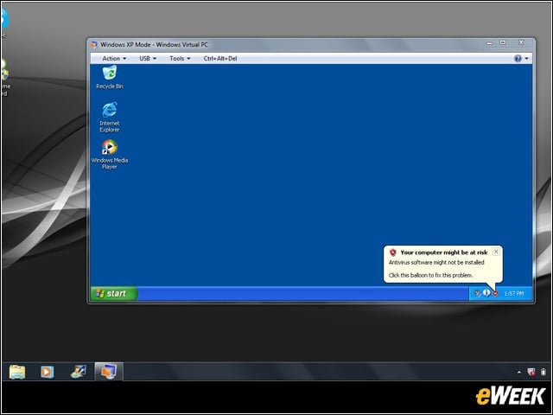This screenshot has width=553, height=415.
Task: Click the Windows Virtual PC title bar icon
Action: point(94,45)
